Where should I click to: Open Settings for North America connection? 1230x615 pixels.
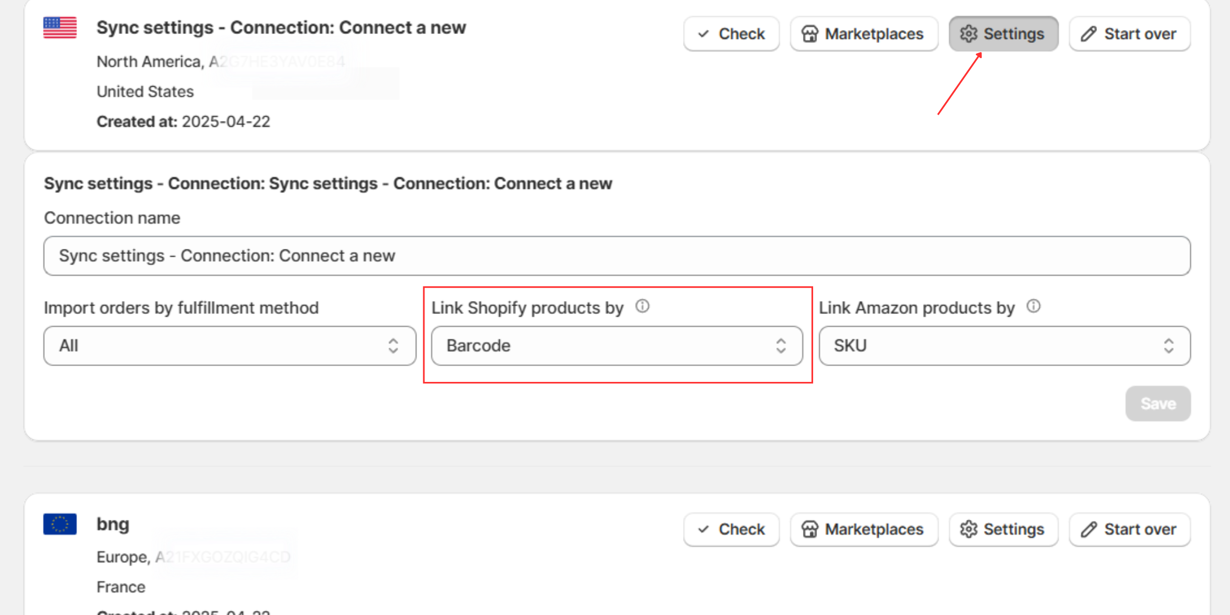[x=1003, y=34]
